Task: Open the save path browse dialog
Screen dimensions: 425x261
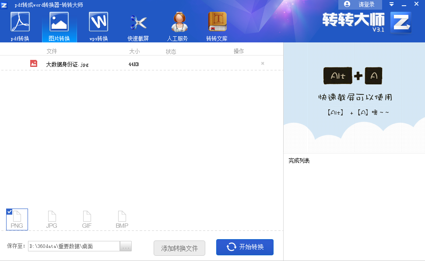Action: (126, 246)
